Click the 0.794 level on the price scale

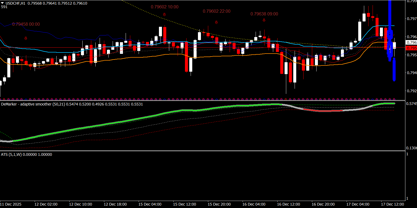pos(412,73)
